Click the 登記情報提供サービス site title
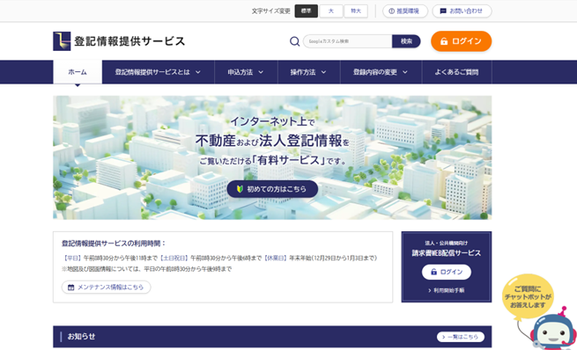 pos(129,41)
